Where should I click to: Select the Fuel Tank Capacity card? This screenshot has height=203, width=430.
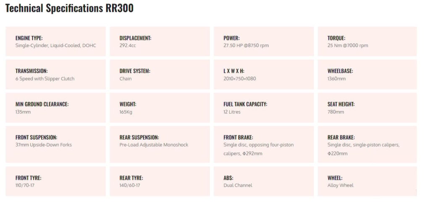[x=264, y=108]
